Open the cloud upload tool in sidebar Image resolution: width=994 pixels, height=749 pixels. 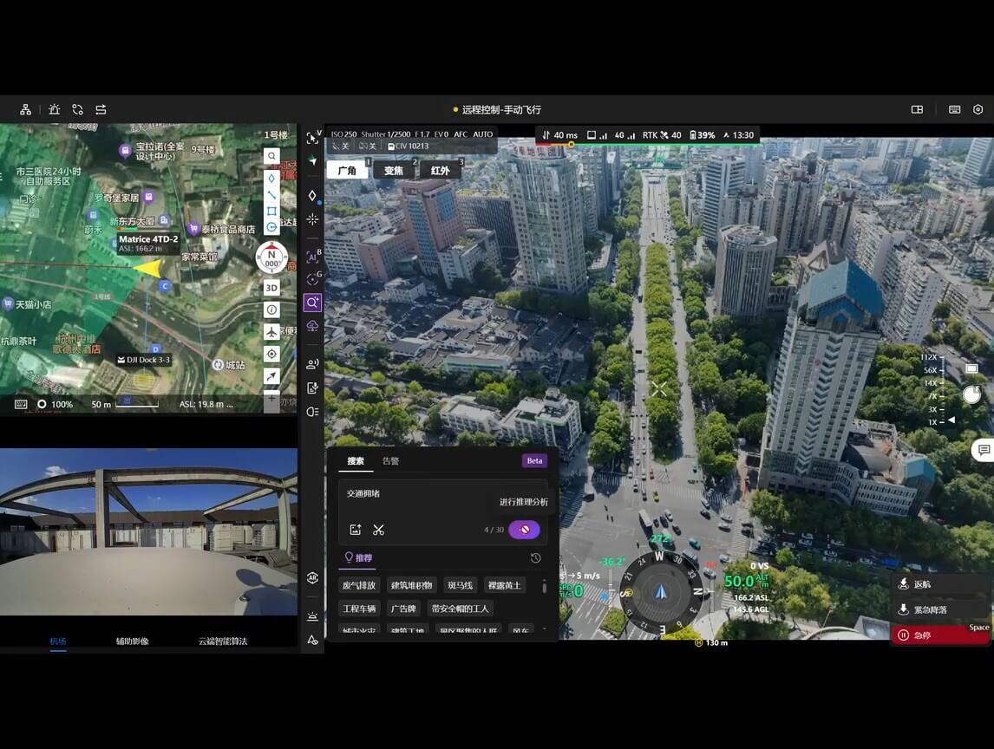pos(312,326)
